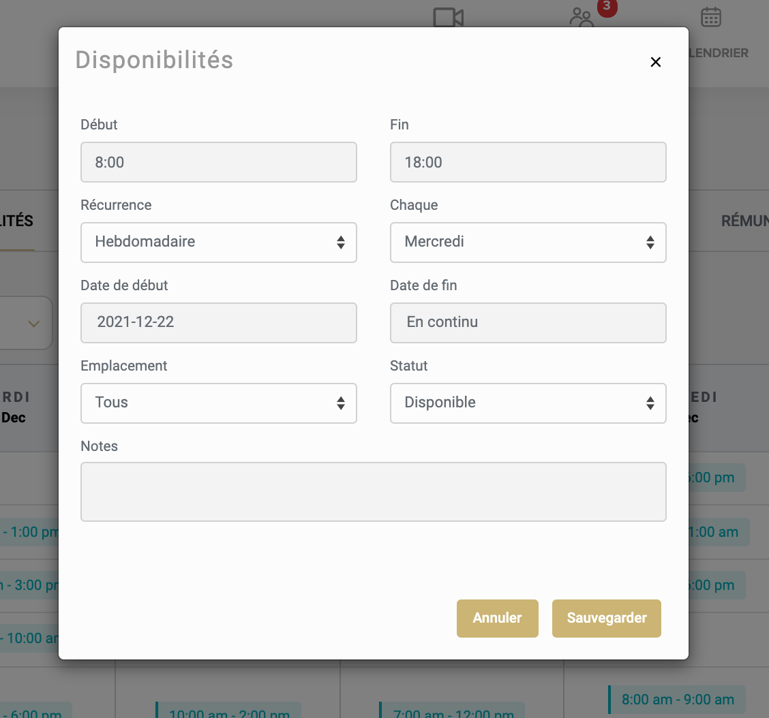
Task: Open the Statut dropdown showing Disponible
Action: click(528, 403)
